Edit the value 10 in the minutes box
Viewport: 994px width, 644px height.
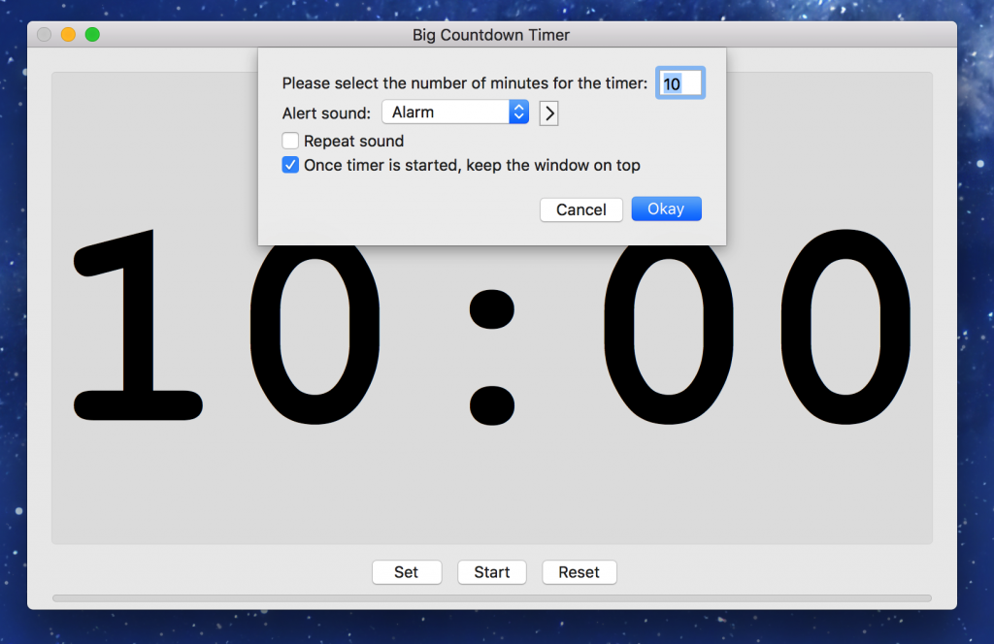click(x=679, y=82)
